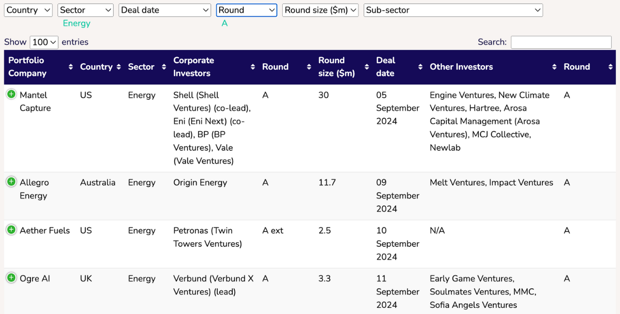Sort by Sector column arrows
Image resolution: width=620 pixels, height=314 pixels.
tap(164, 67)
